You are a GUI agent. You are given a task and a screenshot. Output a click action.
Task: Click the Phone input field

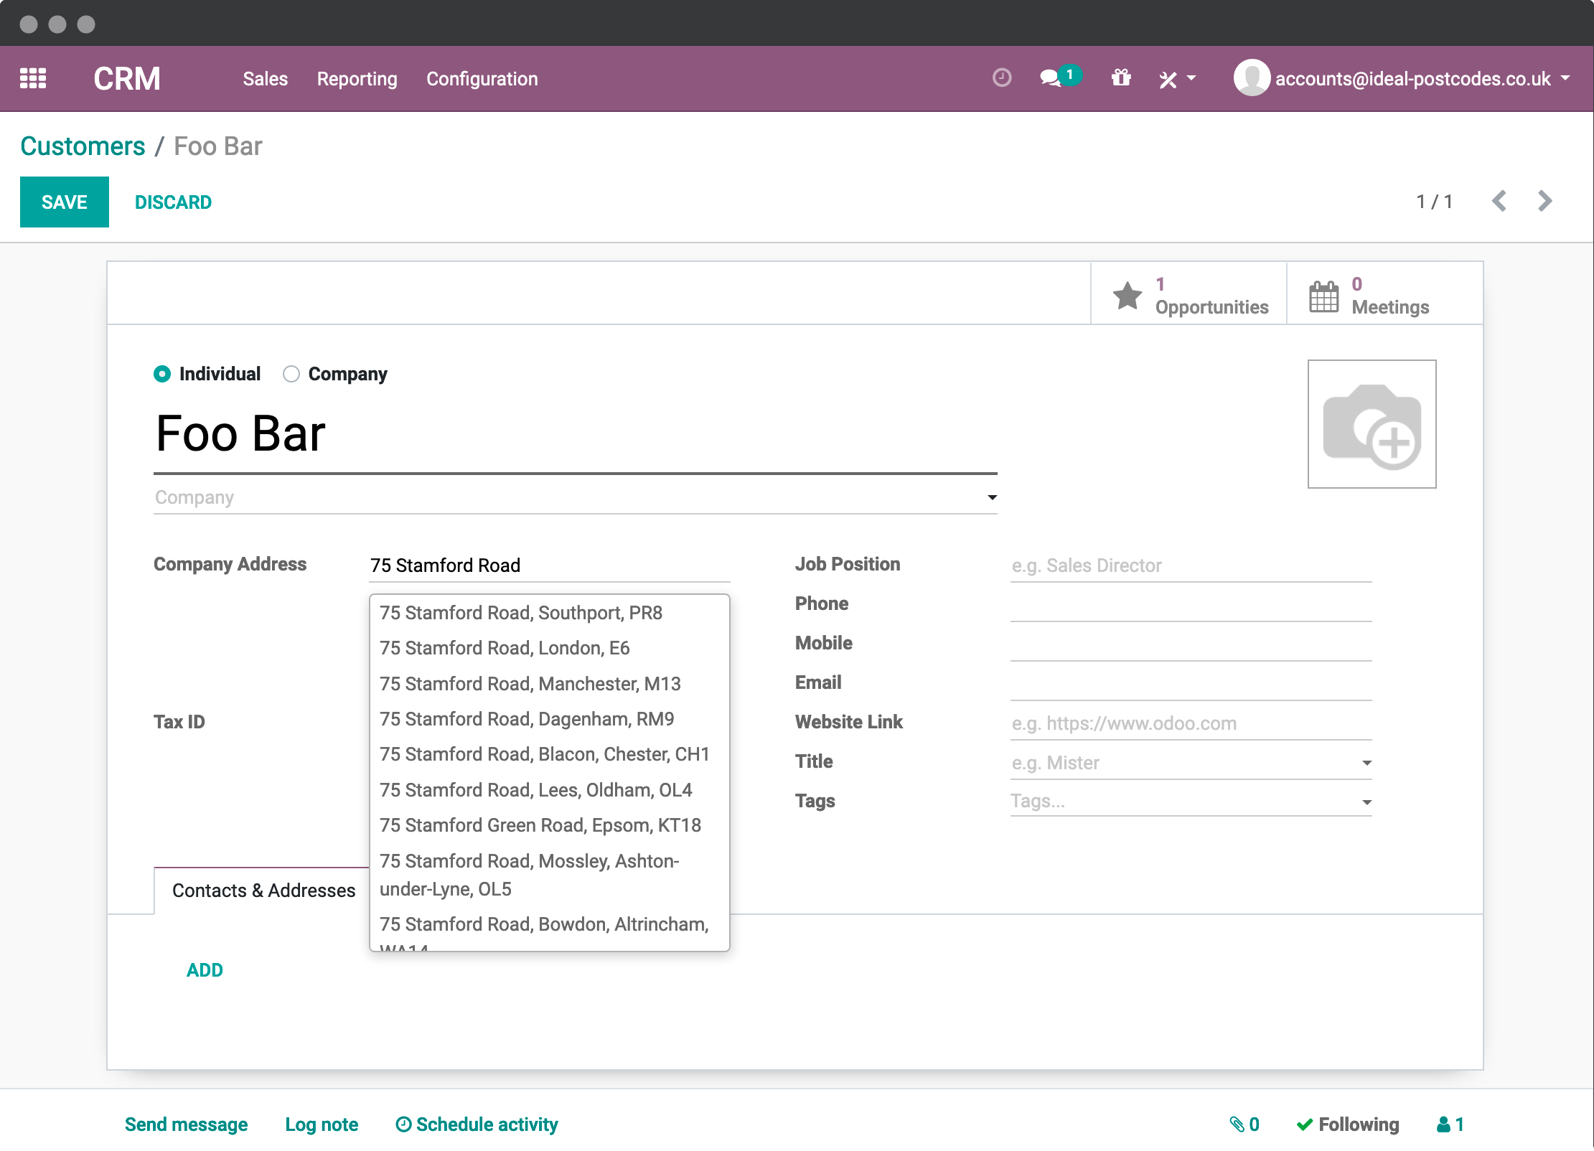click(x=1191, y=605)
